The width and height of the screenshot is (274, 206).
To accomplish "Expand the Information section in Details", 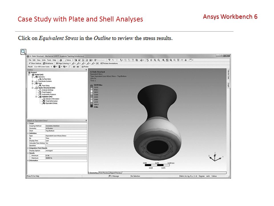I will tap(28, 161).
